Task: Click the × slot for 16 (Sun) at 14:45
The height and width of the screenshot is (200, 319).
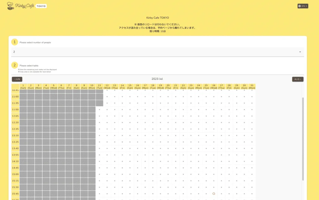Action: point(137,168)
